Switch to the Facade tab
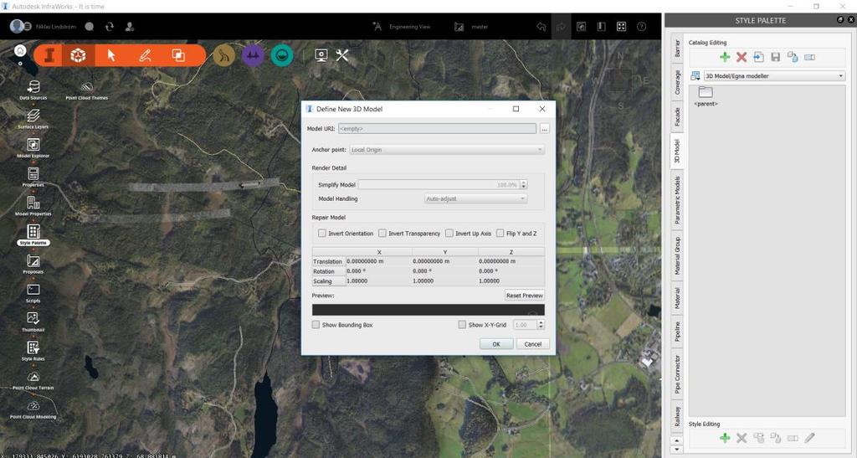Image resolution: width=857 pixels, height=458 pixels. click(677, 116)
